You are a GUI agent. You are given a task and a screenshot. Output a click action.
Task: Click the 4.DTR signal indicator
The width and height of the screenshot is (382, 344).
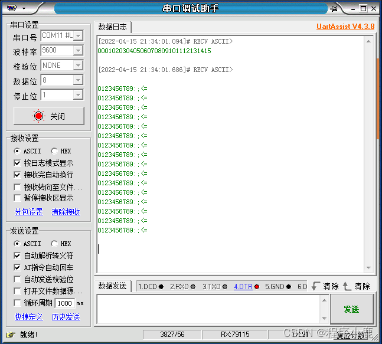246,287
